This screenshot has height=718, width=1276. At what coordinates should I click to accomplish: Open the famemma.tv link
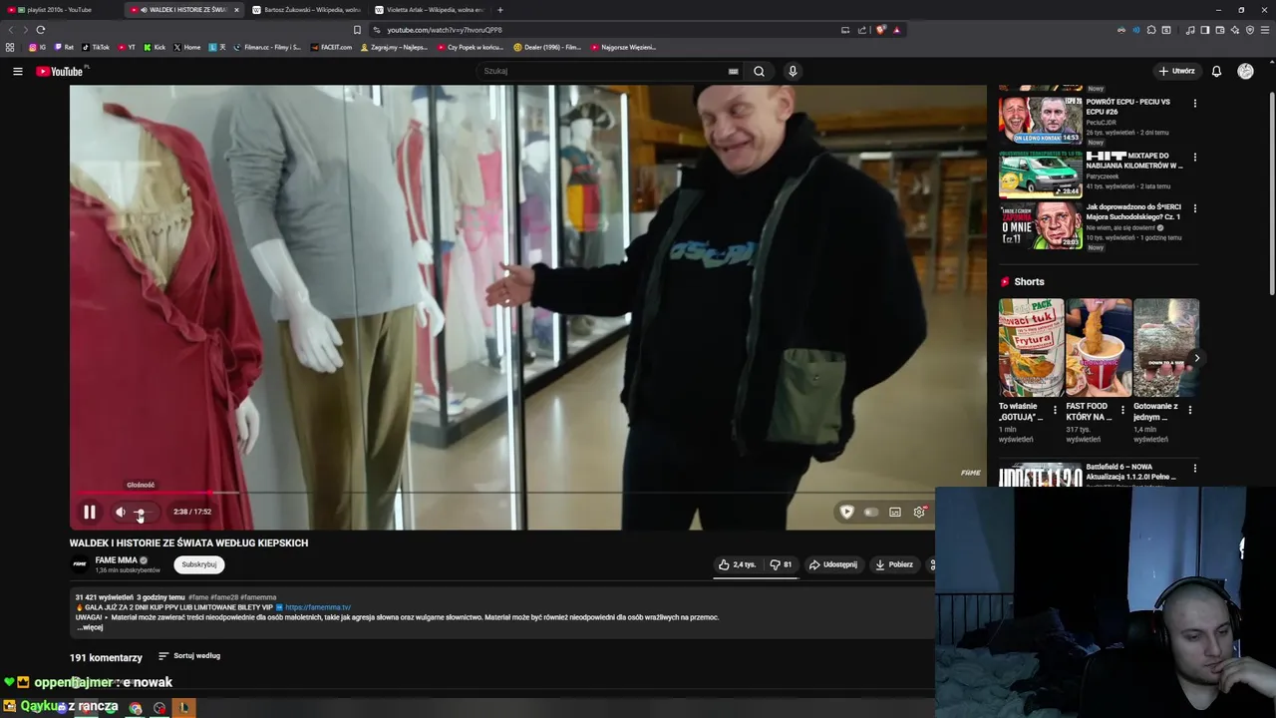(x=318, y=607)
